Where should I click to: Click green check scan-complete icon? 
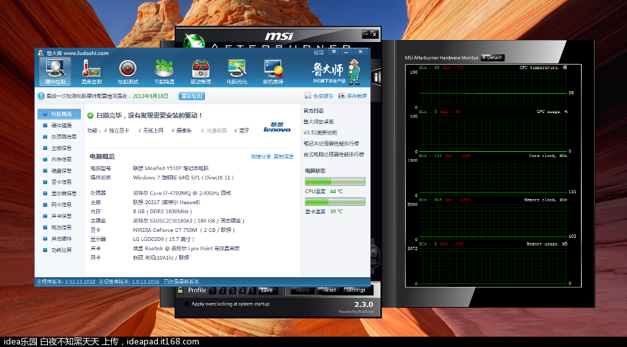point(91,116)
